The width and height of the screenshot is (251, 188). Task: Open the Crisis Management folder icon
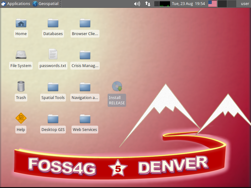tap(85, 55)
